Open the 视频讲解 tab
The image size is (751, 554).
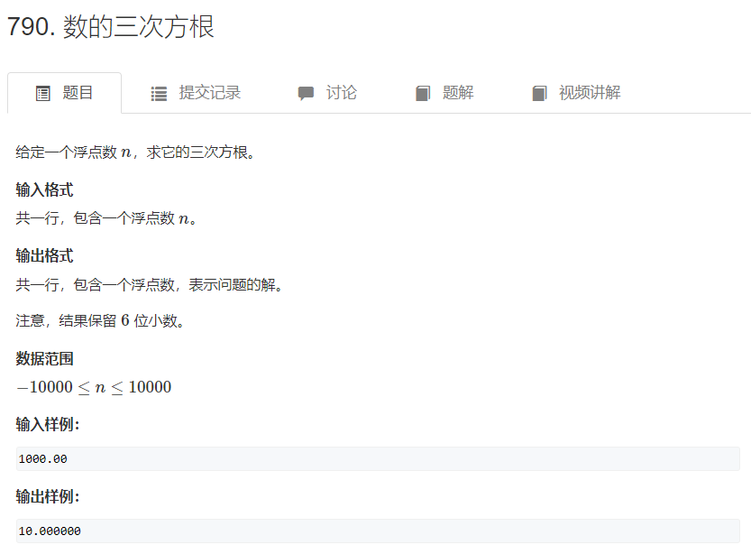[576, 93]
